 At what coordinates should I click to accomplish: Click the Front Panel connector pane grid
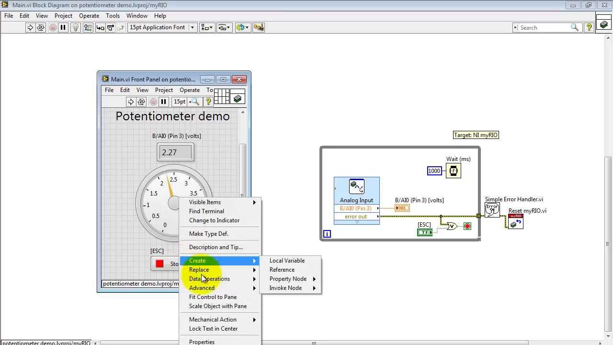[222, 96]
